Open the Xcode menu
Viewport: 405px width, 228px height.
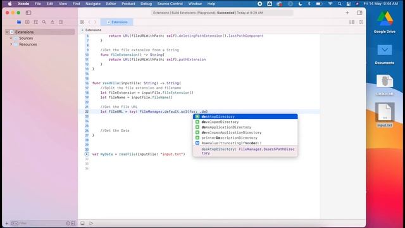point(23,4)
